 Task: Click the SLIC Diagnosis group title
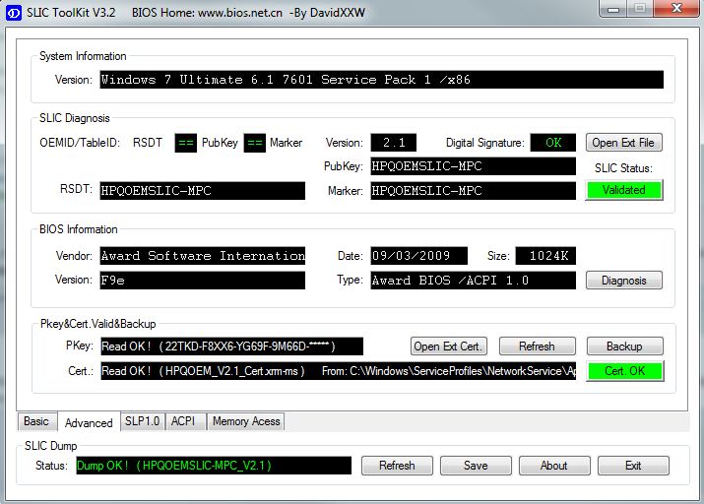[75, 118]
